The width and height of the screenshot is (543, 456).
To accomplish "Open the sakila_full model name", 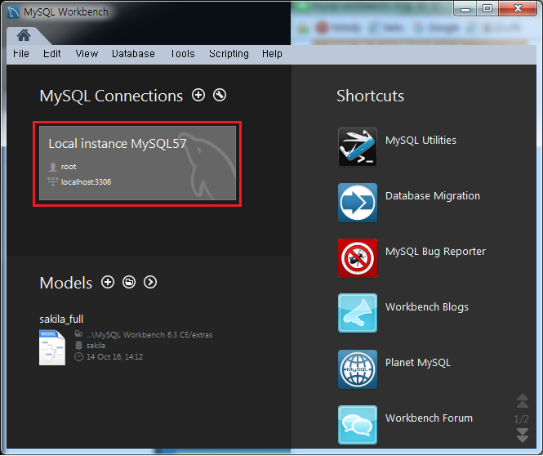I will (61, 320).
